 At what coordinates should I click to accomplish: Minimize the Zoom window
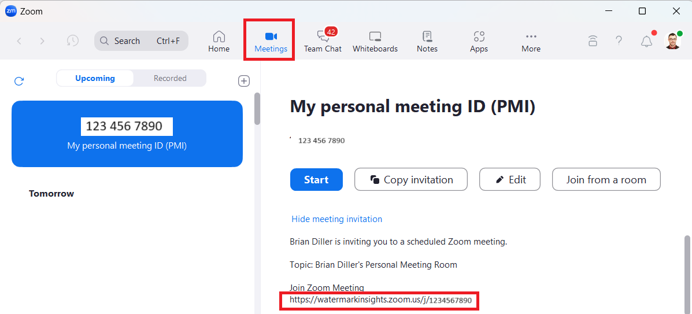click(609, 11)
